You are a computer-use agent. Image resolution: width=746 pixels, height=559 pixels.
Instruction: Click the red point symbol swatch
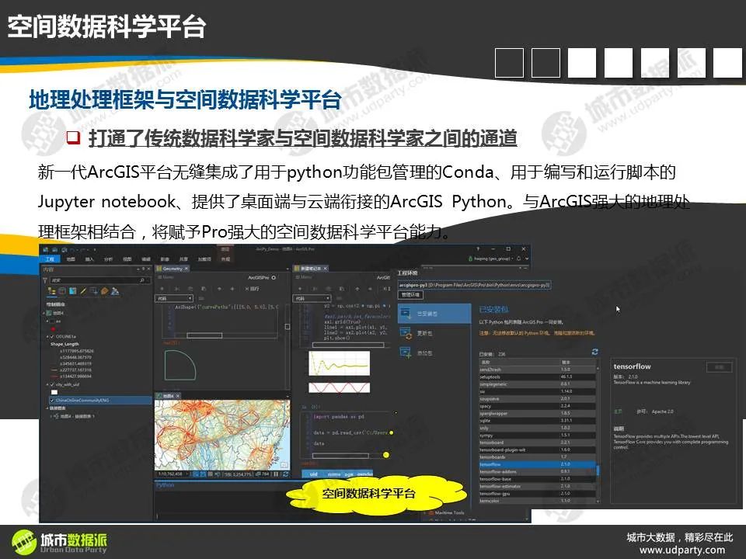(53, 329)
